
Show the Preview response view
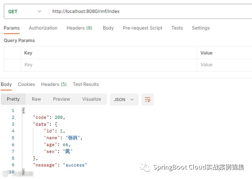tap(61, 99)
